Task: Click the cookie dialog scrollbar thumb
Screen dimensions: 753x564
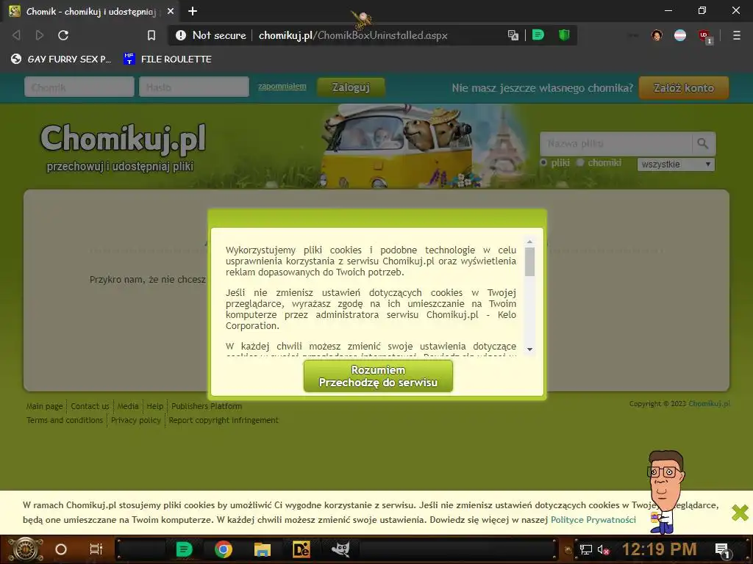Action: pos(529,261)
